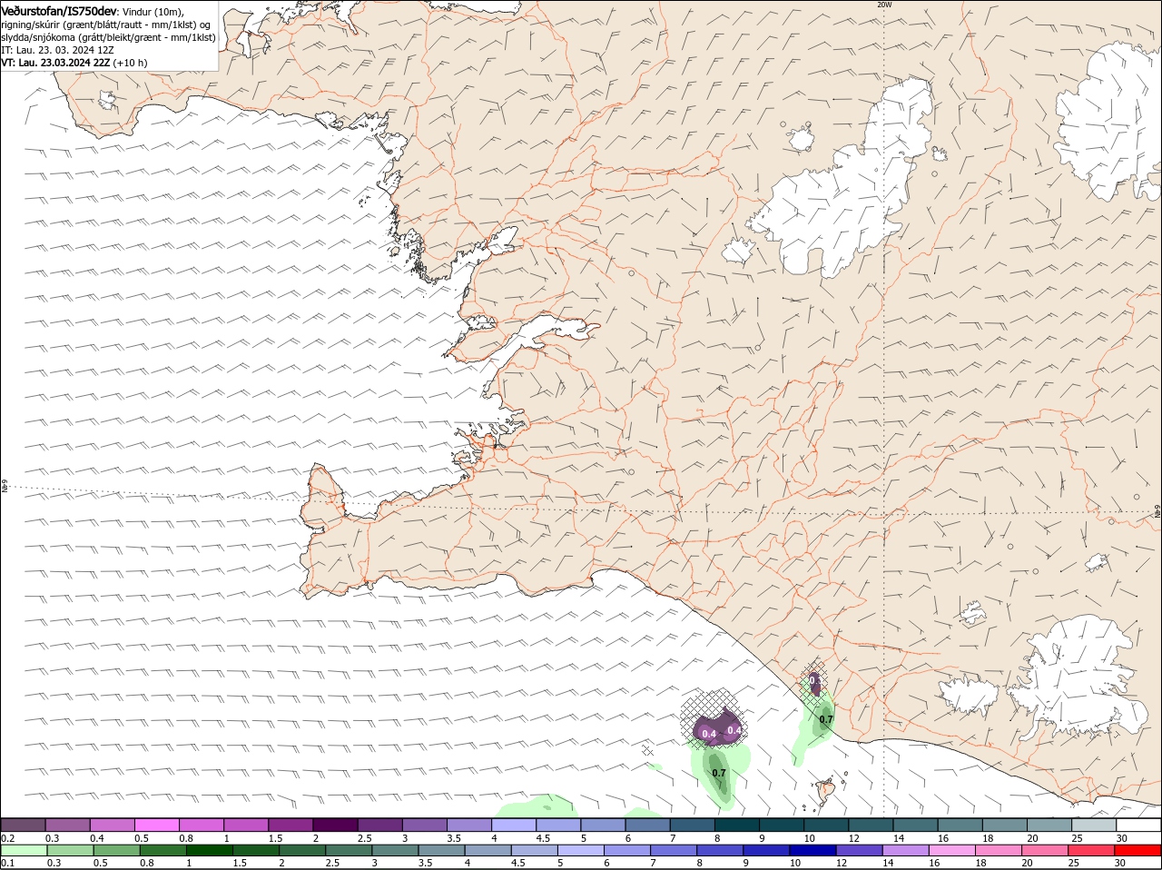Click the 12 label under the snow legend

[852, 838]
